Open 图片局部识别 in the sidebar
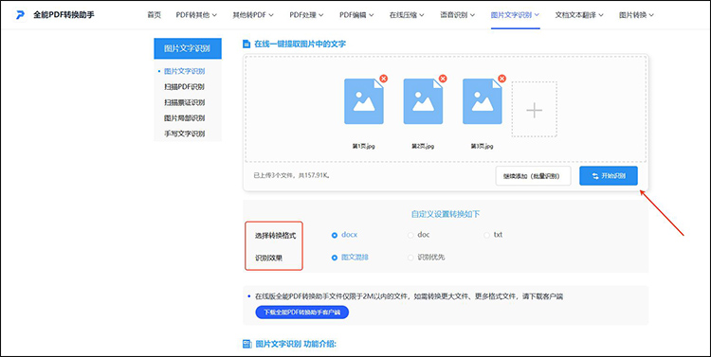This screenshot has height=357, width=711. point(184,117)
